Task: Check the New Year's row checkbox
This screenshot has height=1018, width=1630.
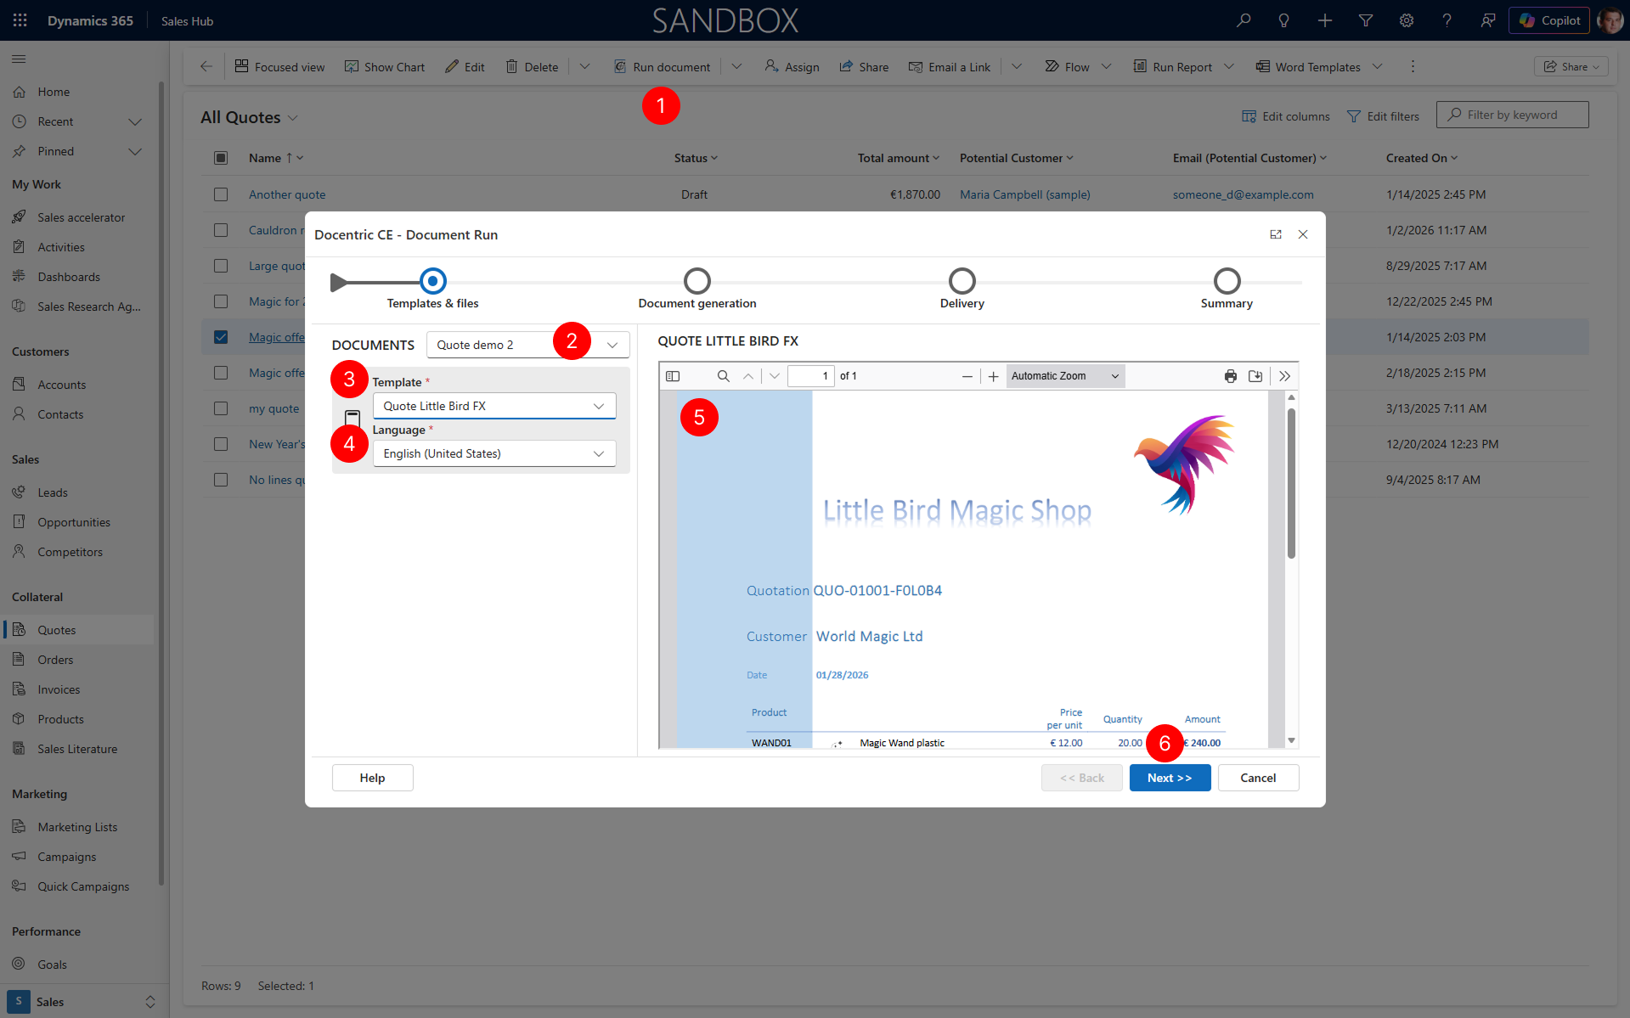Action: point(221,444)
